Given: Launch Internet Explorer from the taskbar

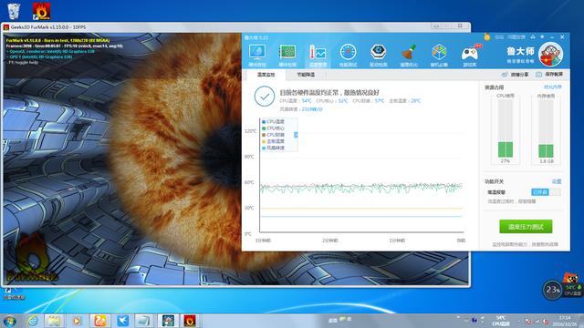Looking at the screenshot, I should tap(33, 321).
